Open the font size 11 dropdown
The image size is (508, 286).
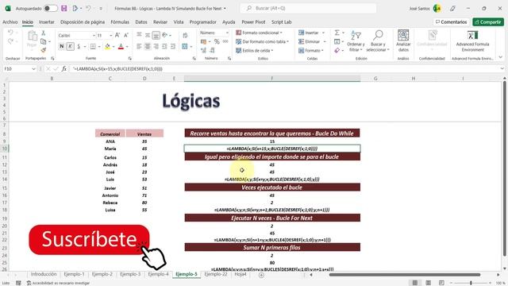point(111,35)
